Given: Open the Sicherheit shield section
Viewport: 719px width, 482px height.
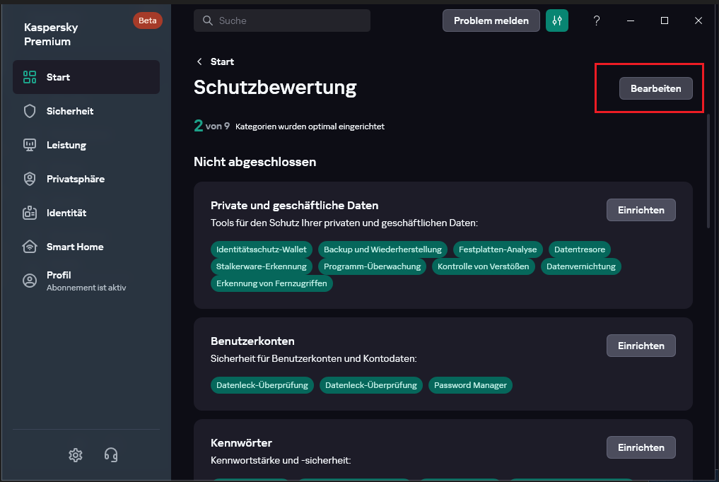Looking at the screenshot, I should tap(86, 111).
